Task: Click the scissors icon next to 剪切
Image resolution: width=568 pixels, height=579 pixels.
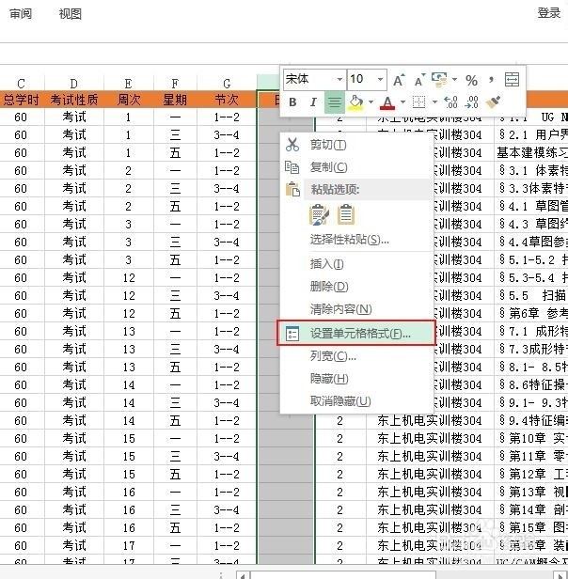Action: 292,145
